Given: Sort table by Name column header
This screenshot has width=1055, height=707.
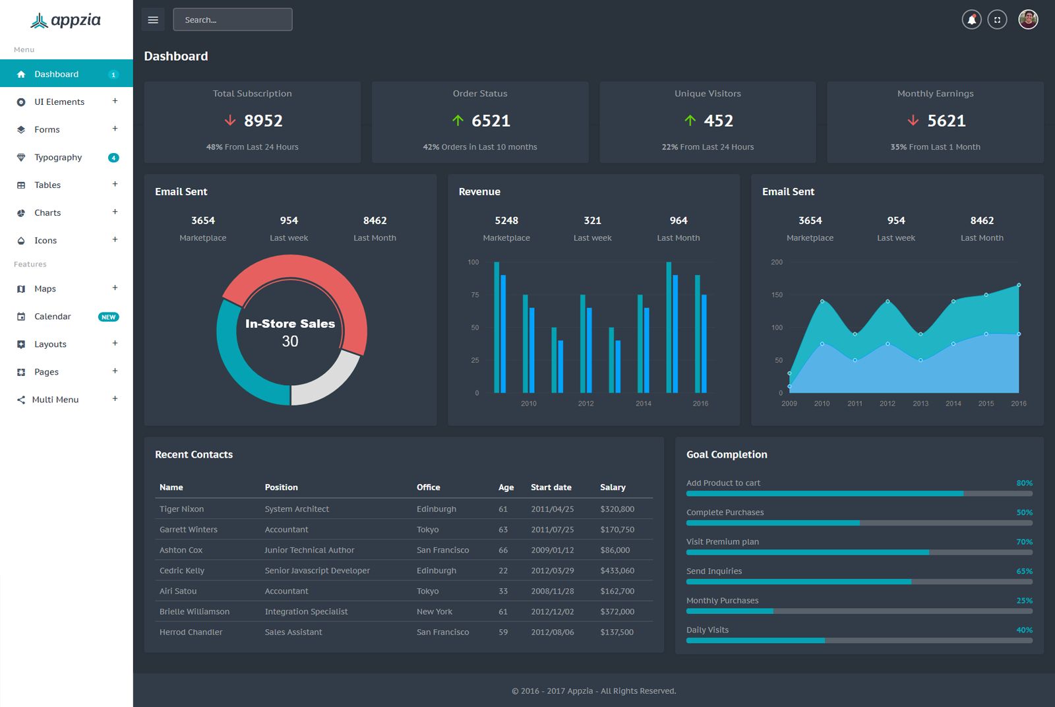Looking at the screenshot, I should (171, 487).
